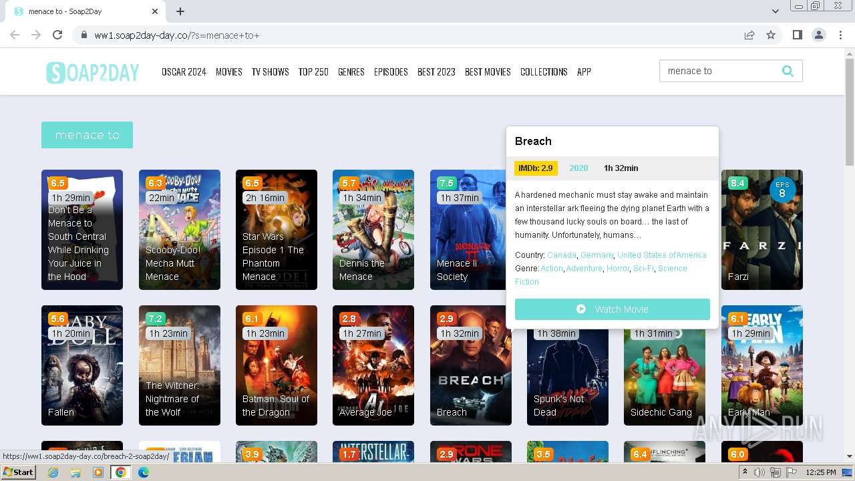Show hidden system tray icons
Screen dimensions: 855x481
[x=745, y=472]
